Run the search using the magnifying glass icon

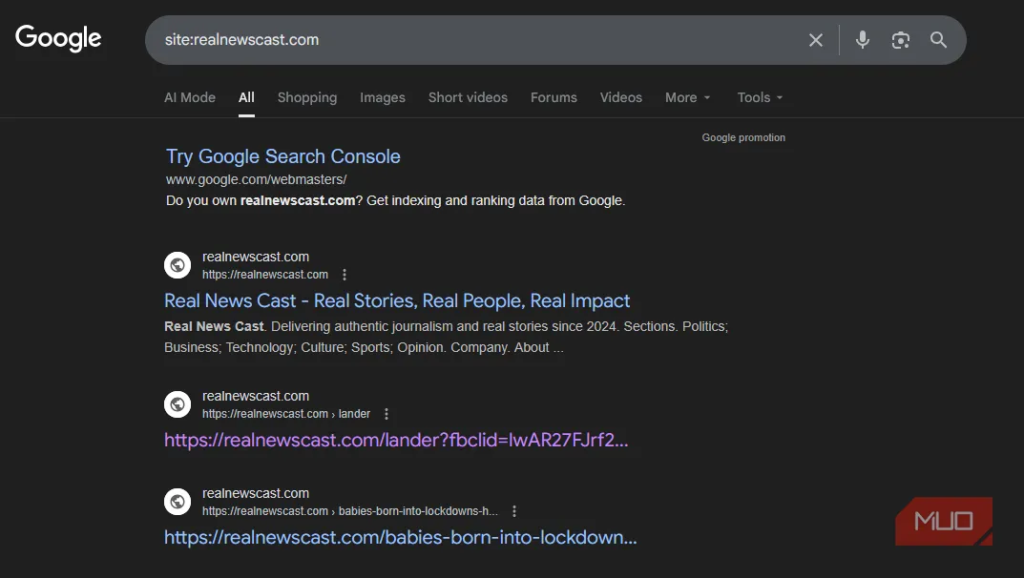(x=938, y=40)
